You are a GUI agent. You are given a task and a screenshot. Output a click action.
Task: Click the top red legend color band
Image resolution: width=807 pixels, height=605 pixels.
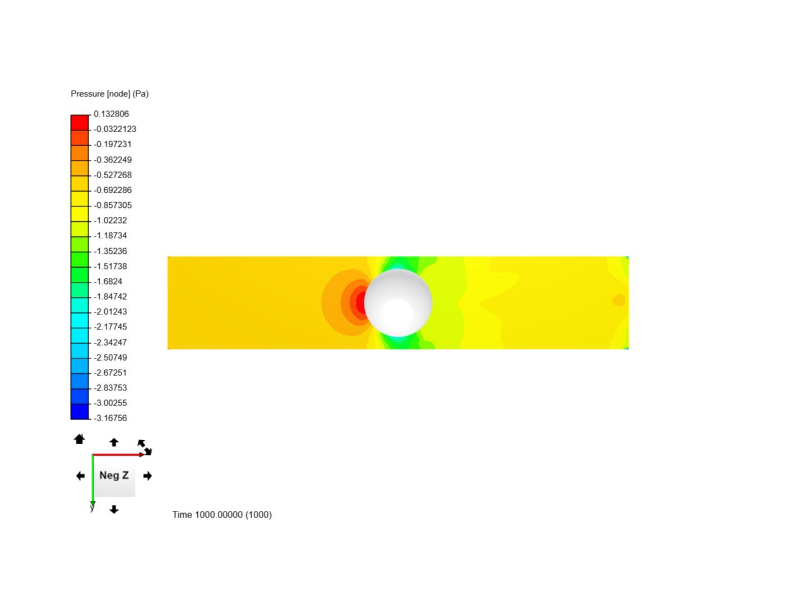(x=80, y=123)
